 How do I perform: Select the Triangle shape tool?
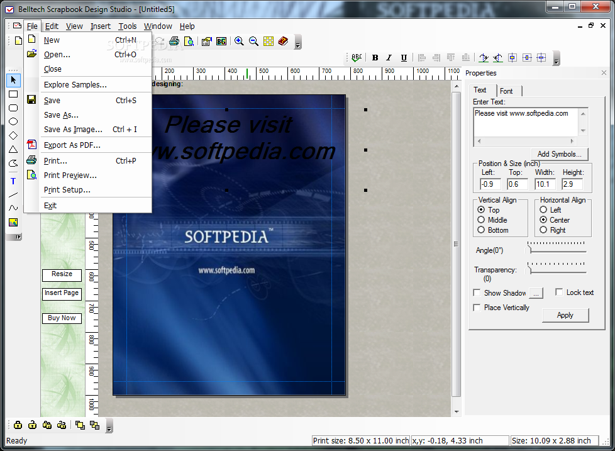(13, 150)
